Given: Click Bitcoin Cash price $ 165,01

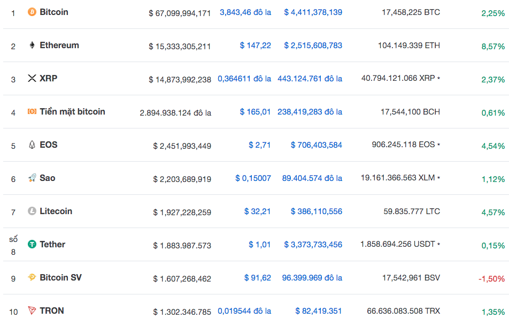Looking at the screenshot, I should tap(255, 112).
